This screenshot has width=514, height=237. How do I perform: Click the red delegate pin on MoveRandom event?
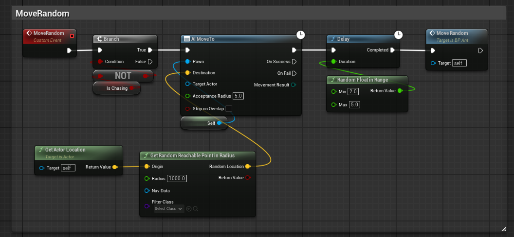[x=72, y=35]
